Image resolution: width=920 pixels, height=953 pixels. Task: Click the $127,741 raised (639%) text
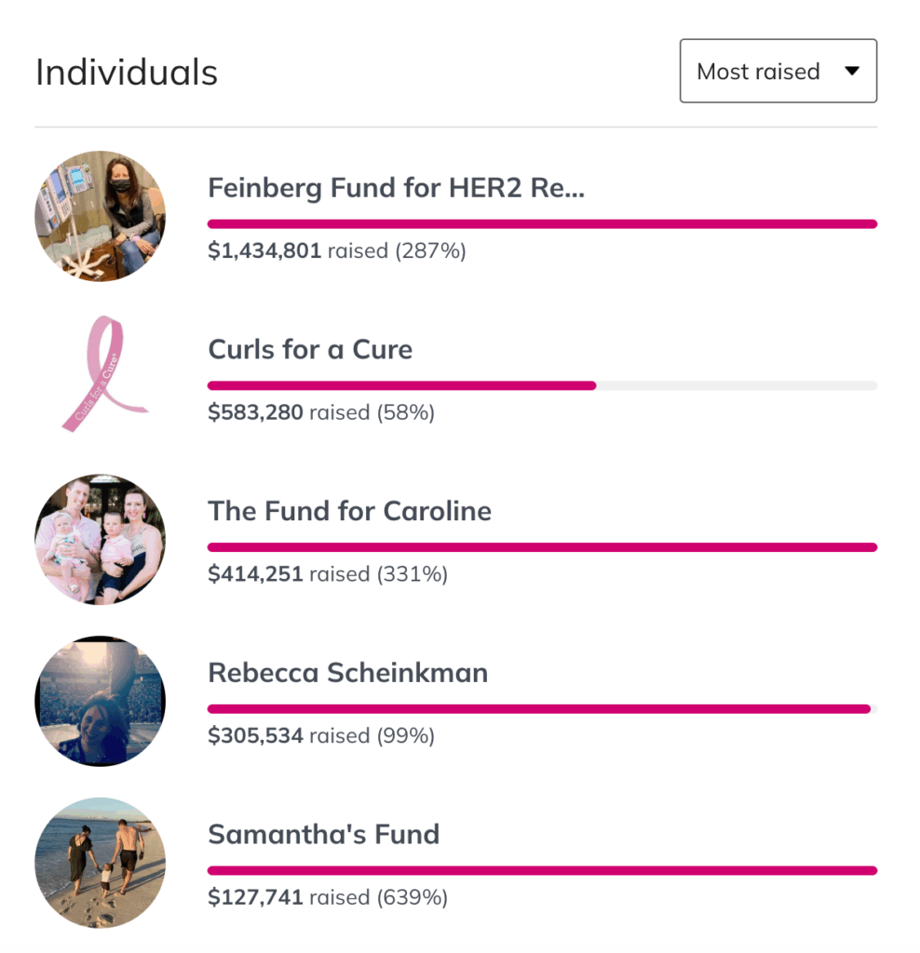tap(328, 897)
